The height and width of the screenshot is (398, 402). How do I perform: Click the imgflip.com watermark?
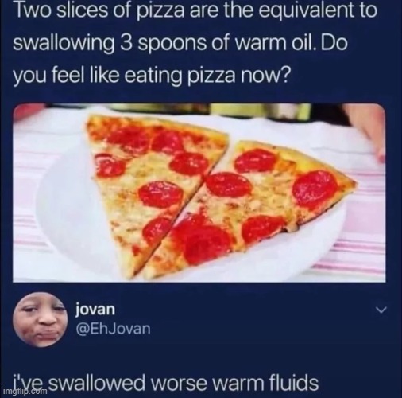[x=25, y=391]
